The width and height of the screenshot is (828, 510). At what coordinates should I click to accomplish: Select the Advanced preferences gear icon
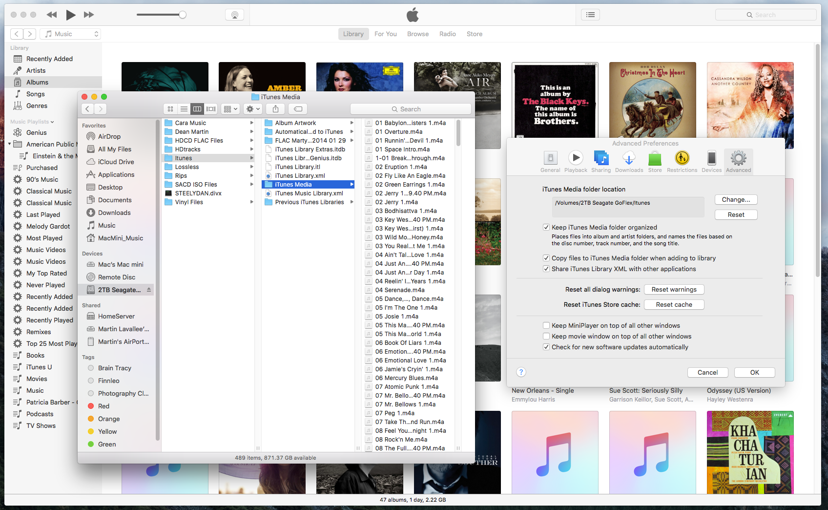[x=738, y=158]
